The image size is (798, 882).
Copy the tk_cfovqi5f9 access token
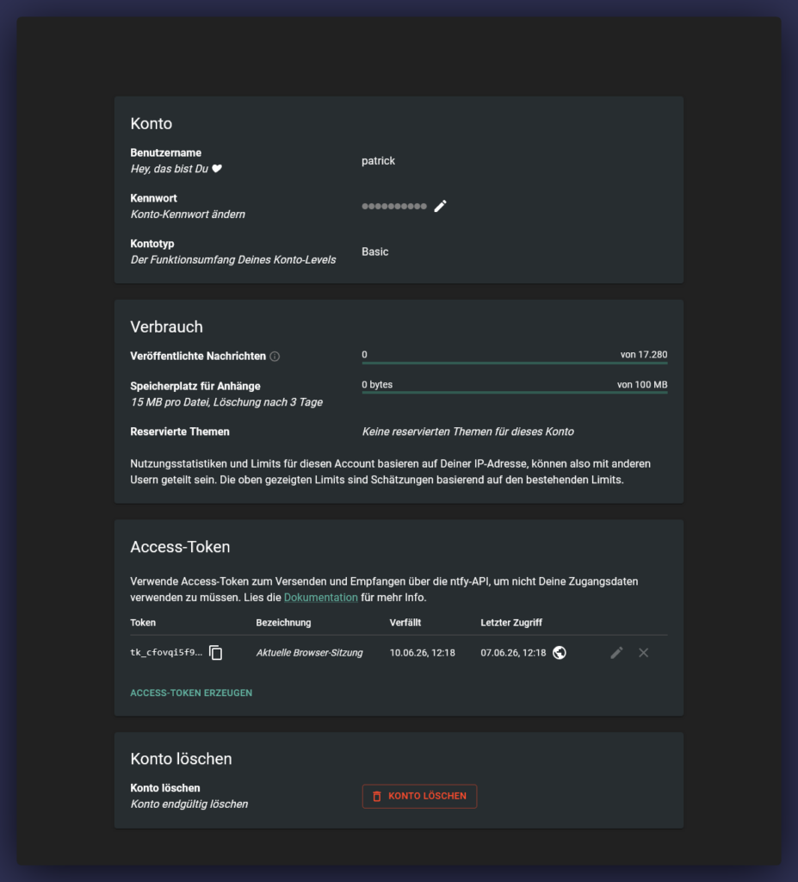click(x=216, y=653)
